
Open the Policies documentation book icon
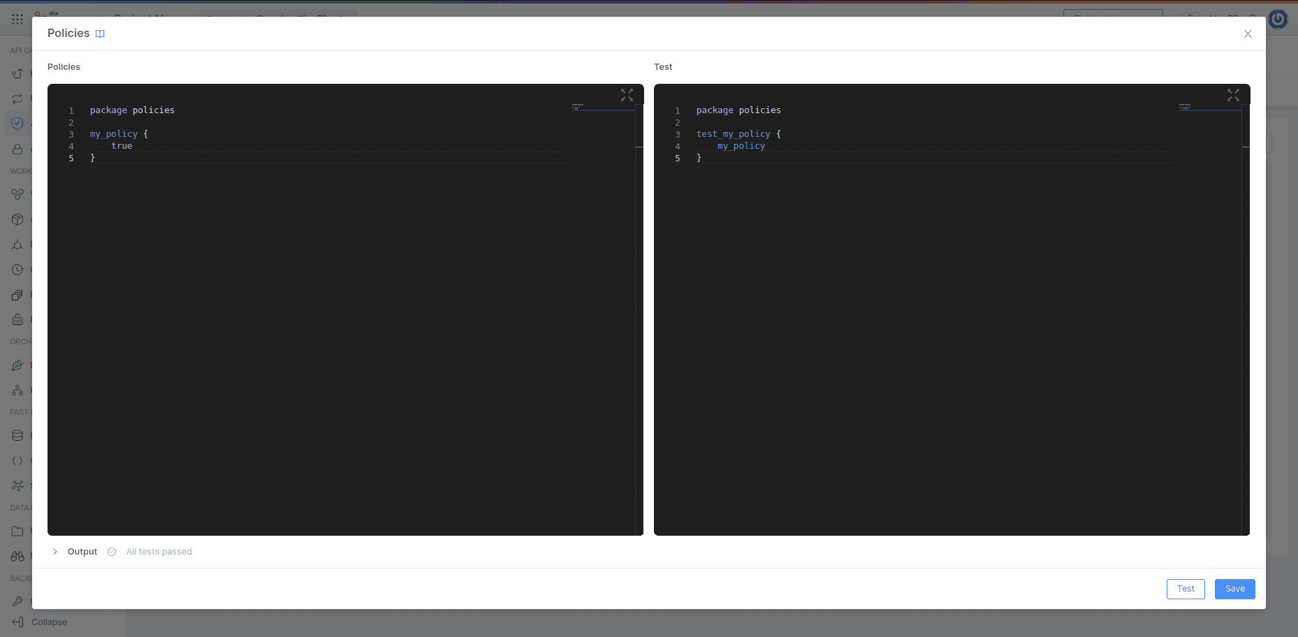(100, 34)
